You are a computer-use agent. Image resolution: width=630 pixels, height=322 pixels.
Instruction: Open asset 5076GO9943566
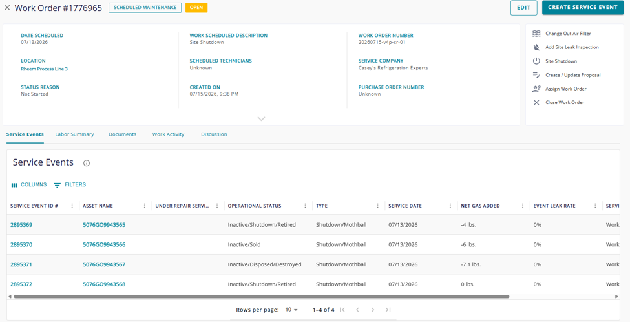click(104, 245)
